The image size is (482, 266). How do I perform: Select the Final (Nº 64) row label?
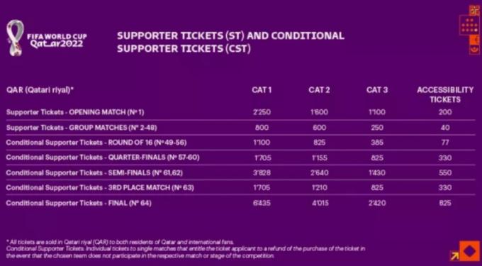click(79, 203)
